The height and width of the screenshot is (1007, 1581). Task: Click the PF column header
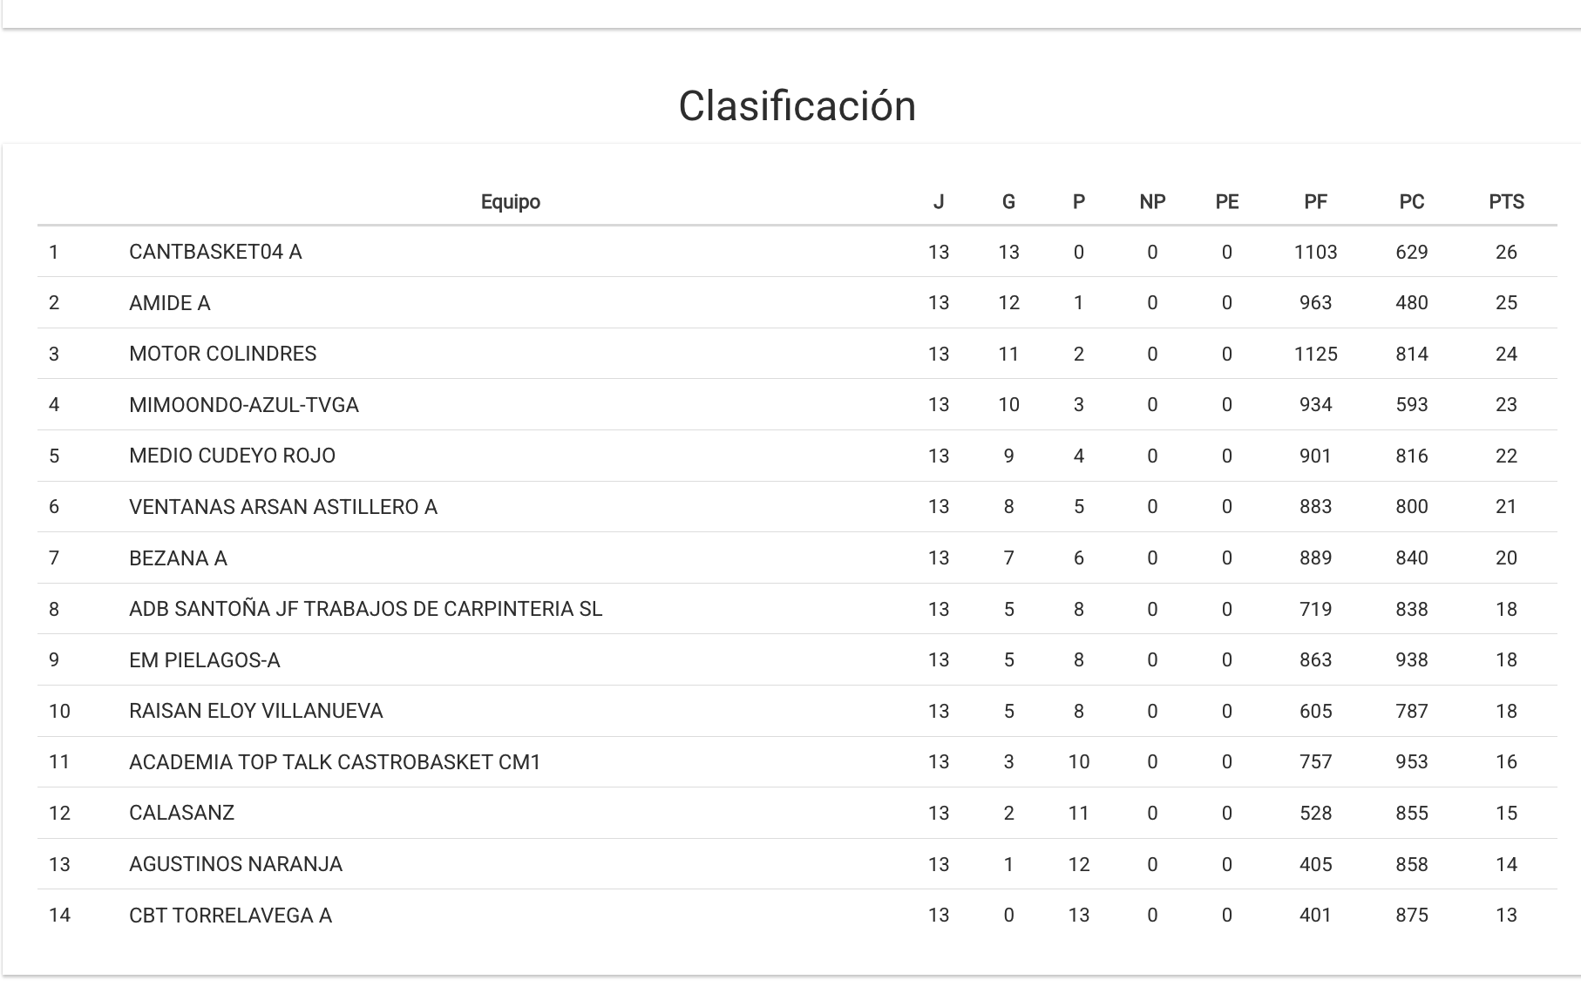click(1315, 202)
